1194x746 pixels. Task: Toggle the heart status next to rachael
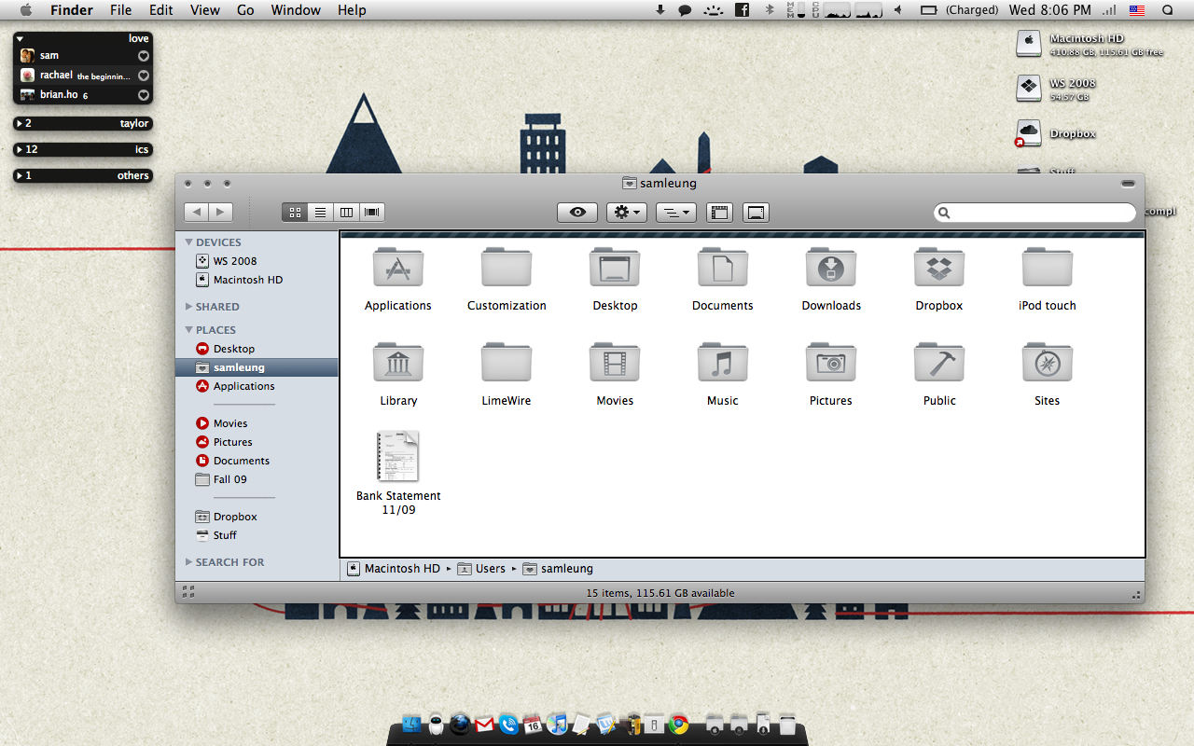click(x=143, y=76)
